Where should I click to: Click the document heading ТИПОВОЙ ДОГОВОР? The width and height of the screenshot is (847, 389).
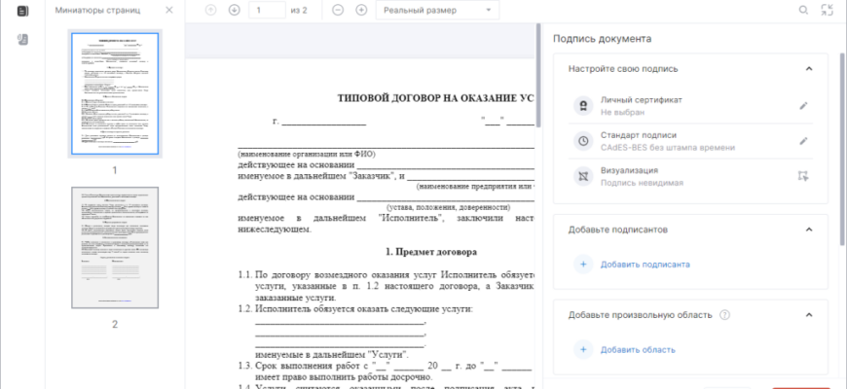[436, 98]
